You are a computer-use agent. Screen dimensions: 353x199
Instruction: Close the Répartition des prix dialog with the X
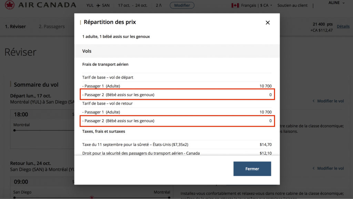(x=268, y=22)
